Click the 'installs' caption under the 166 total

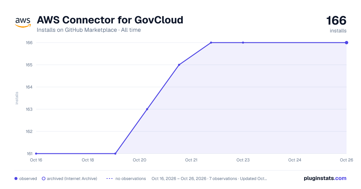click(338, 31)
